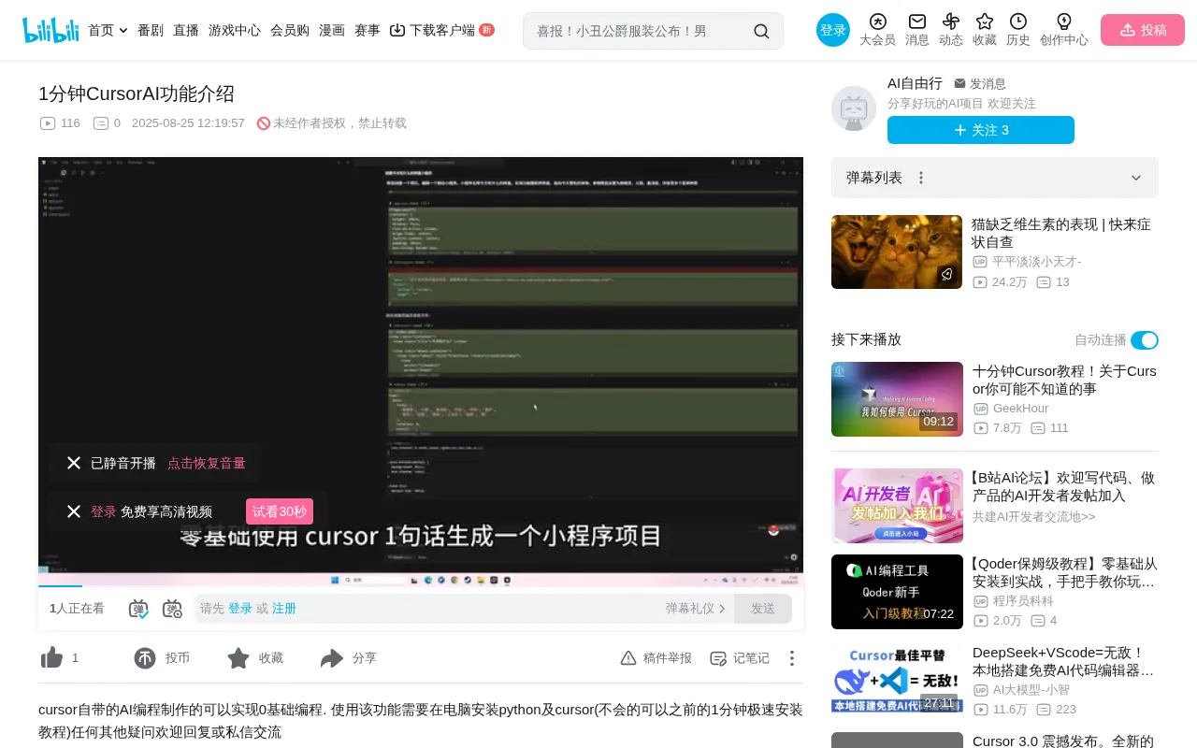Dismiss the 免费享高清视频 login prompt
Viewport: 1197px width, 748px height.
click(74, 511)
